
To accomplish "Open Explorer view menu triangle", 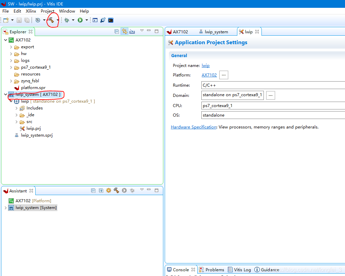I will tap(142, 31).
